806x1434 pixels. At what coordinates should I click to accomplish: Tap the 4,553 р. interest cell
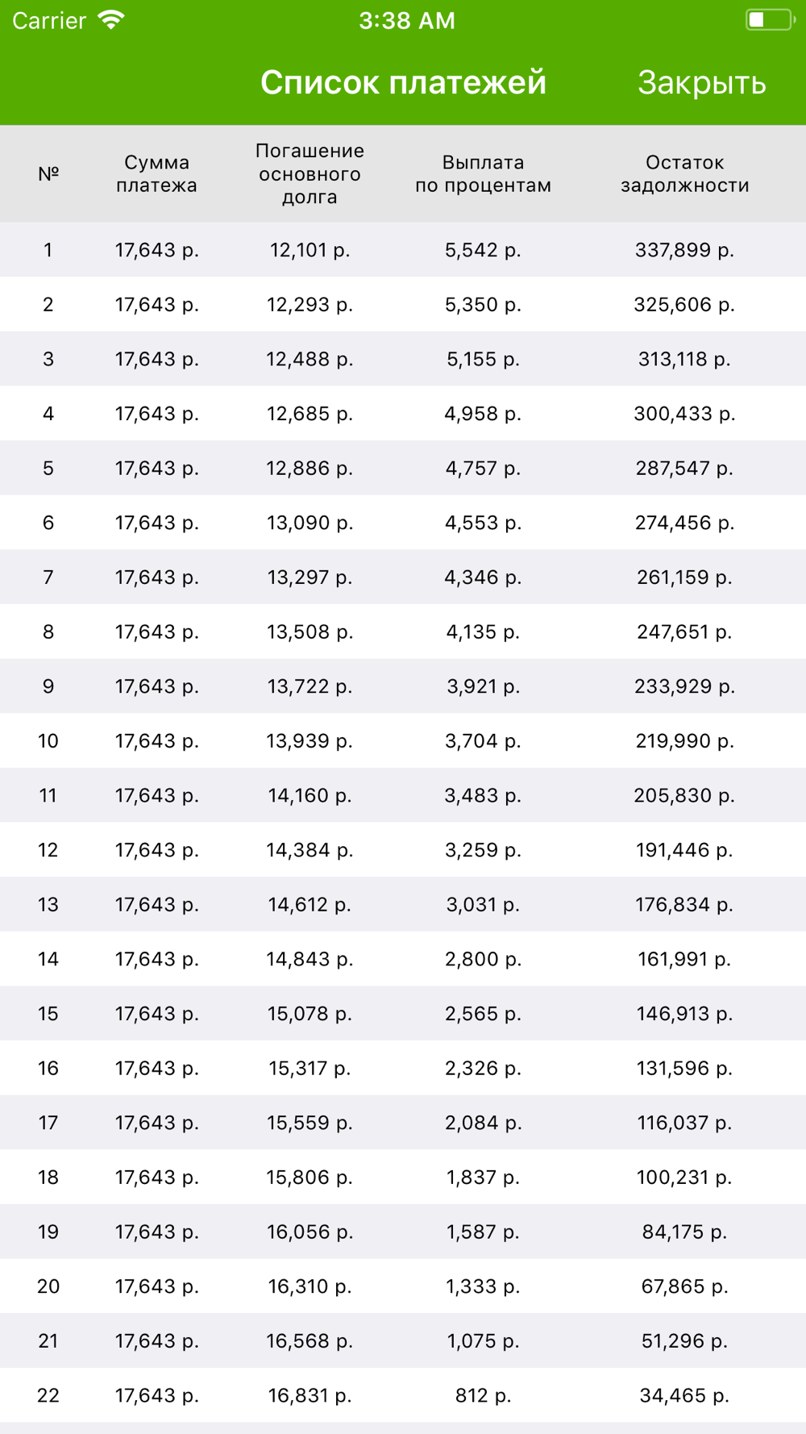(483, 523)
